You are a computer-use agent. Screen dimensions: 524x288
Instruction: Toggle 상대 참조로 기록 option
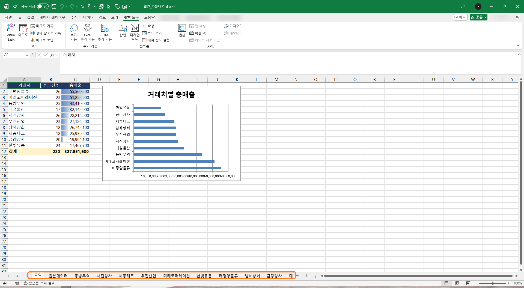coord(46,33)
